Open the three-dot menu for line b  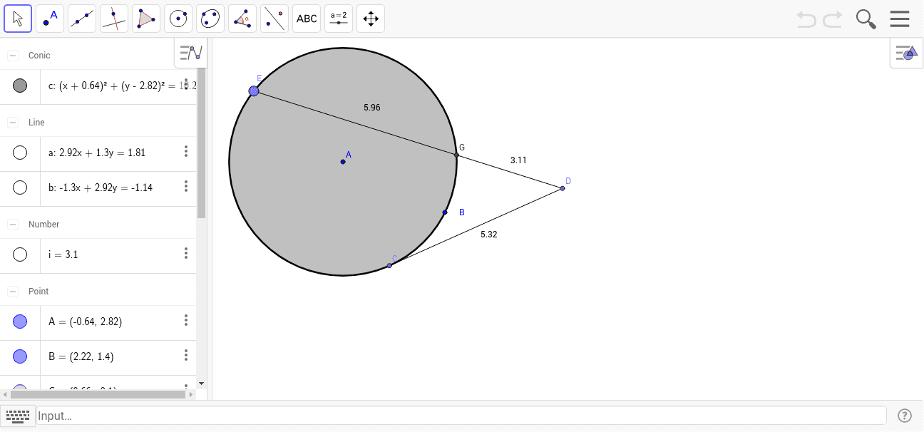click(186, 186)
